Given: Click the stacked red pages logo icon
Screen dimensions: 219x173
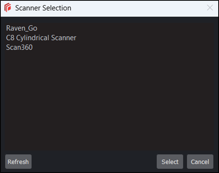Looking at the screenshot, I should coord(7,7).
